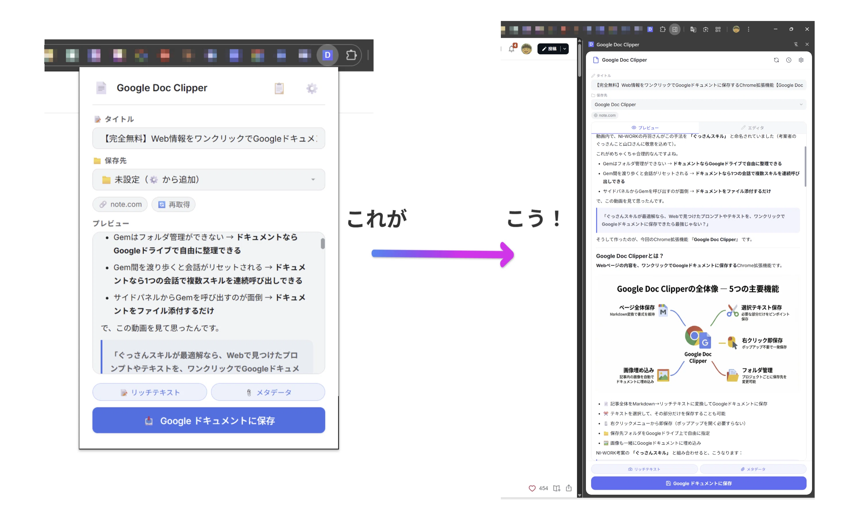This screenshot has height=514, width=850.
Task: Click the note.com chip in the left popup
Action: point(120,204)
